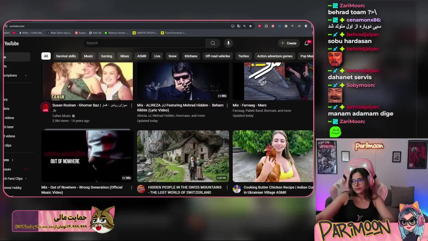
Task: Open the Farvaag Maro mix thumbnail
Action: (x=273, y=81)
